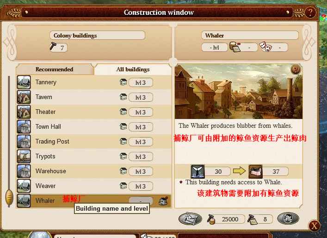The image size is (327, 238).
Task: Click the whale tail resource icon
Action: [197, 171]
